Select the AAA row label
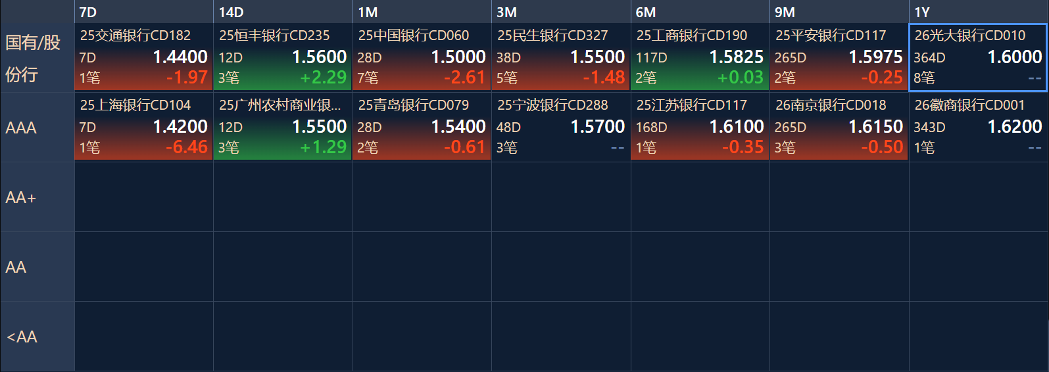Image resolution: width=1049 pixels, height=372 pixels. [x=37, y=128]
